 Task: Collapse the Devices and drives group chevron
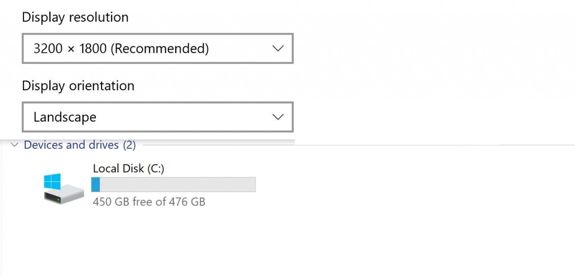click(14, 146)
